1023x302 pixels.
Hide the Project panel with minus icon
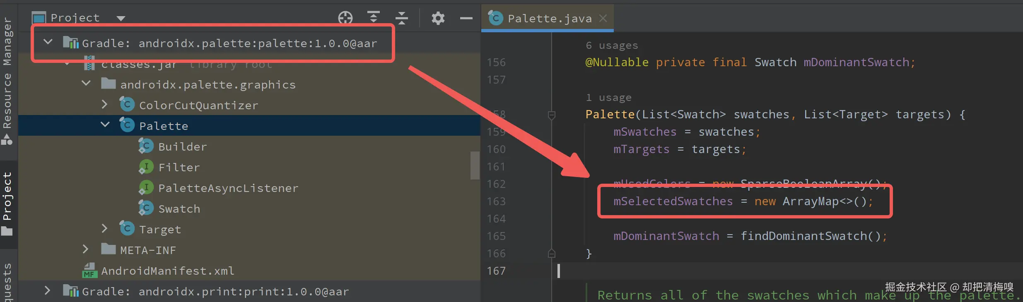click(466, 18)
